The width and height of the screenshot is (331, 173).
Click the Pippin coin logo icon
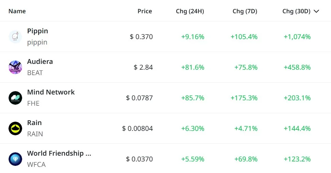click(15, 37)
